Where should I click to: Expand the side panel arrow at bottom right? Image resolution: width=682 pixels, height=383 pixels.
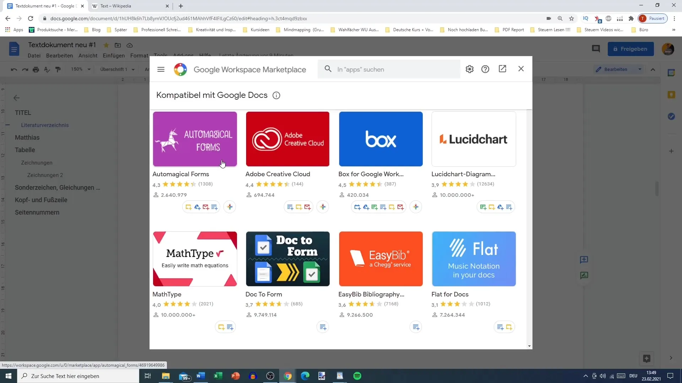(x=671, y=358)
